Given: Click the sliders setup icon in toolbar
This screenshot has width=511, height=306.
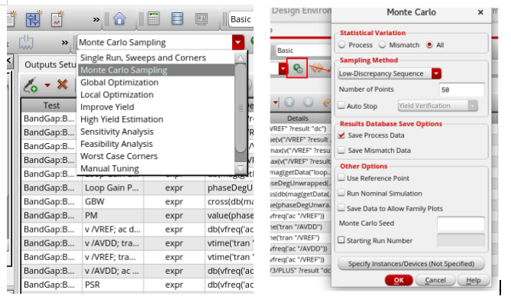Looking at the screenshot, I should point(34,19).
